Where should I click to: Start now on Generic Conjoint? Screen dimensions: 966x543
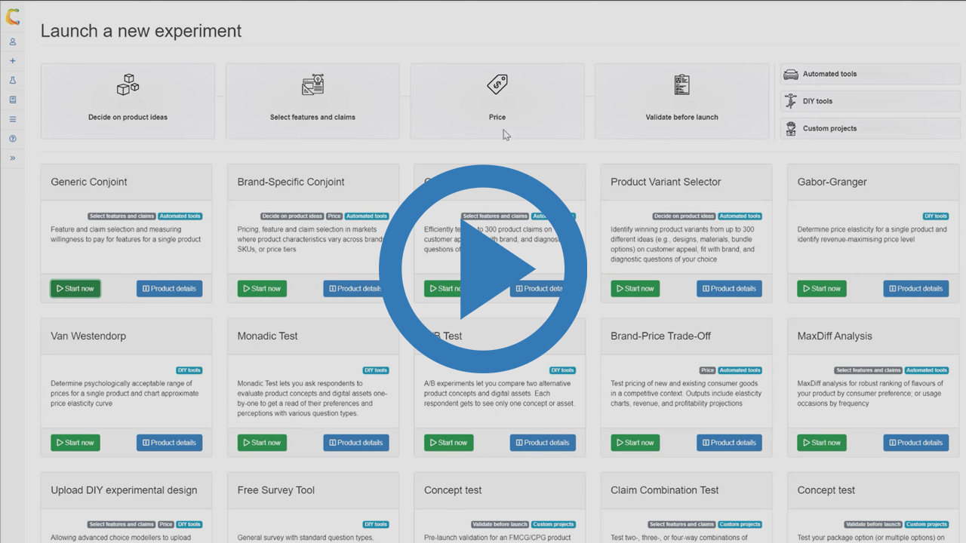pos(75,289)
